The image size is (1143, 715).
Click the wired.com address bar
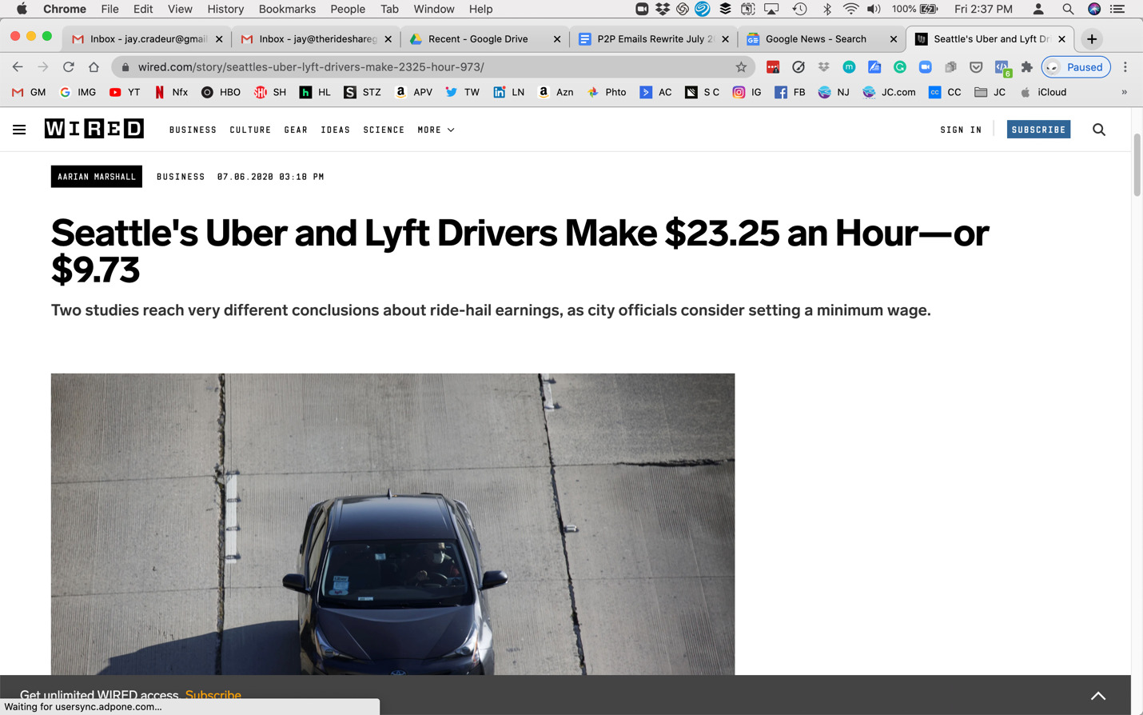coord(432,67)
